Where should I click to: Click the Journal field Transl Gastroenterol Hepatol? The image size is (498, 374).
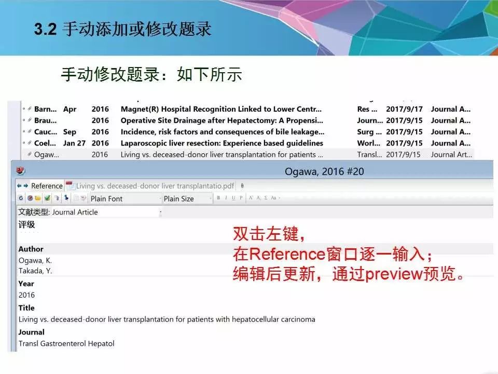[x=66, y=343]
